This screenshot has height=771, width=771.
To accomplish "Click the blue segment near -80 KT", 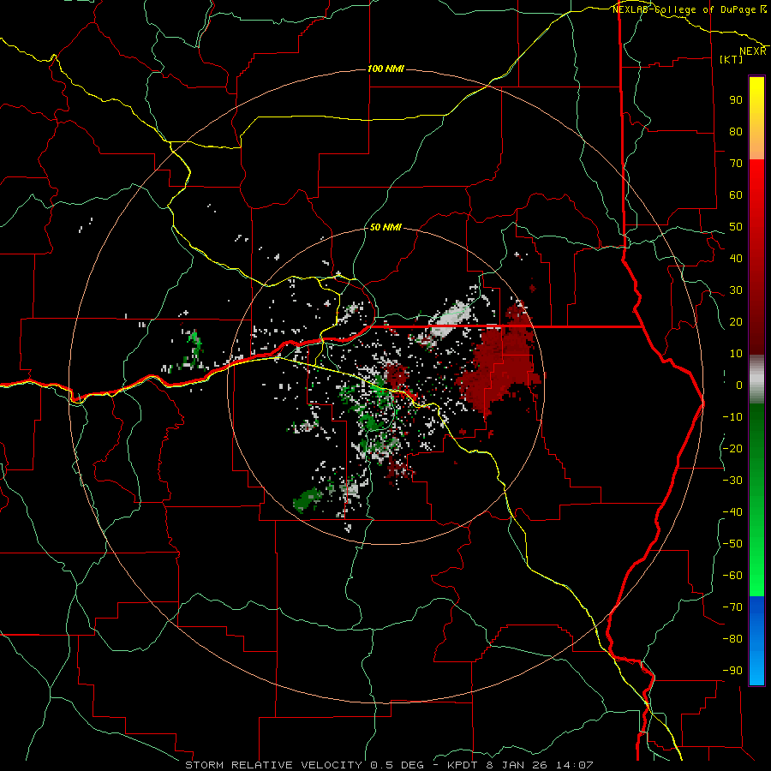I will pos(756,639).
